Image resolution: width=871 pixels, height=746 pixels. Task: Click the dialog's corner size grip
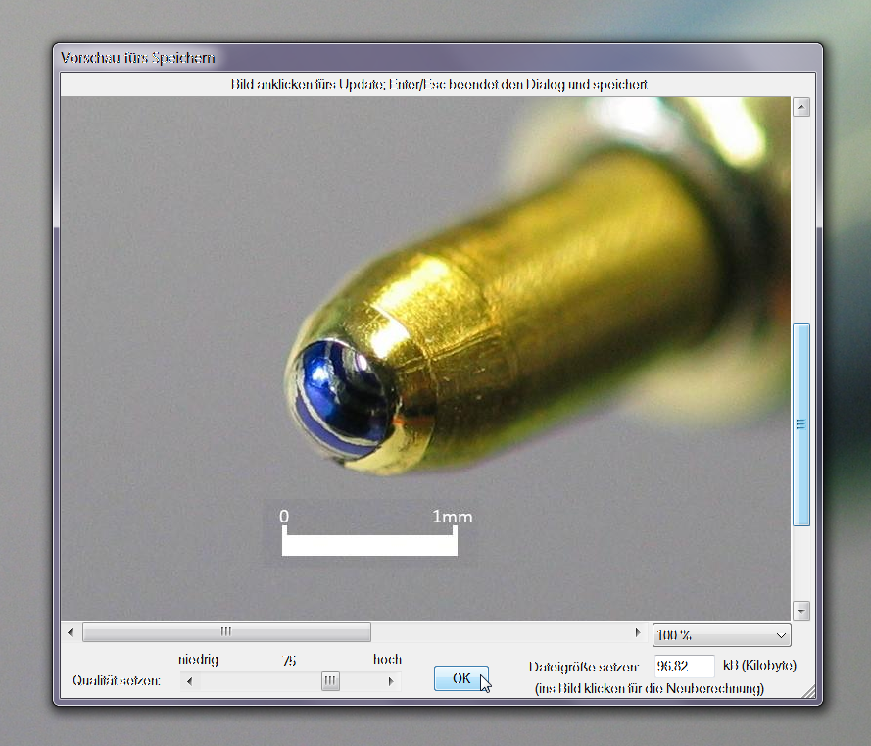tap(809, 691)
